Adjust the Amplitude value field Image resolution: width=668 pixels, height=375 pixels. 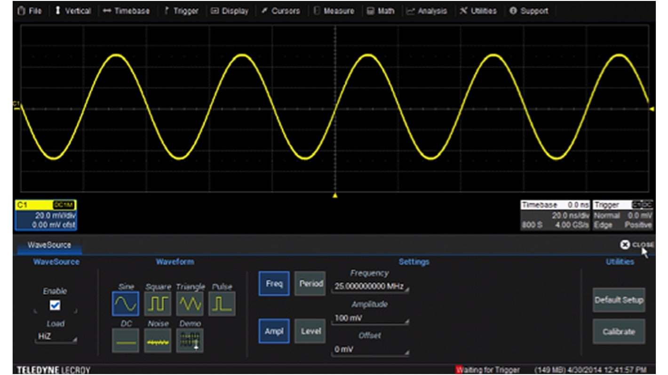point(370,319)
